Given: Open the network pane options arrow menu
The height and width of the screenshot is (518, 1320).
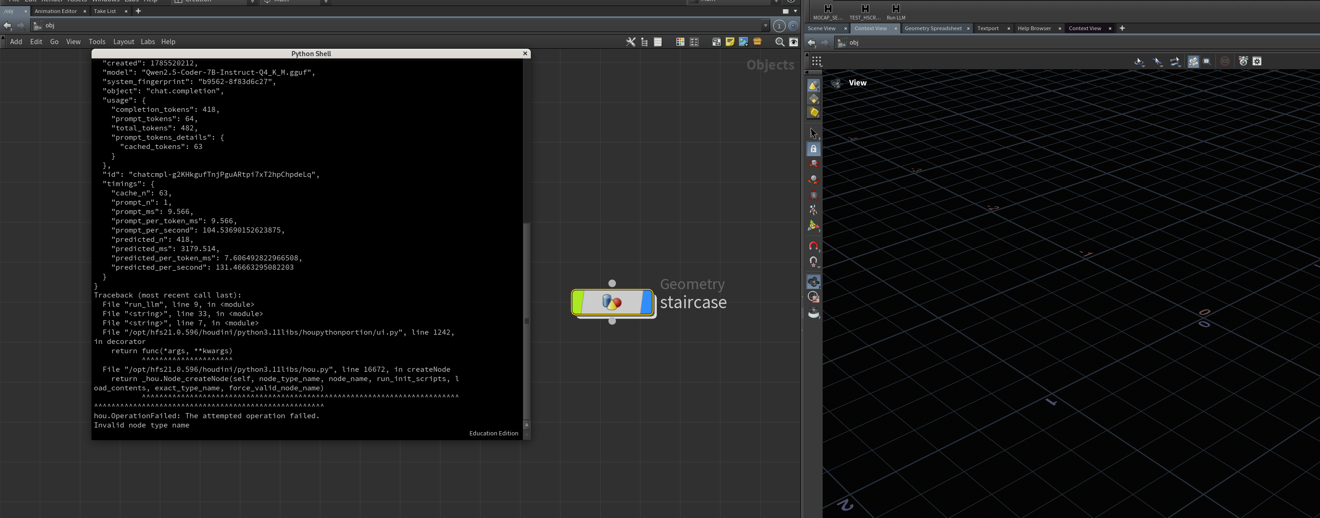Looking at the screenshot, I should [x=795, y=11].
